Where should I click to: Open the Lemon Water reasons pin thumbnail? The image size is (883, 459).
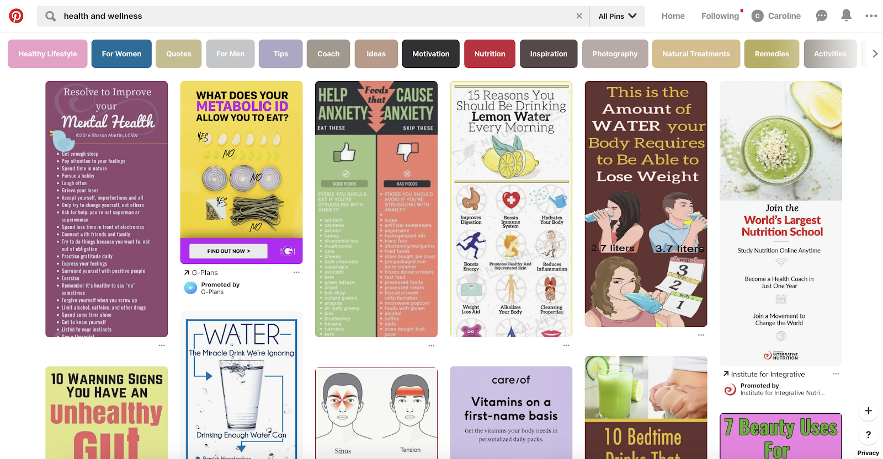[x=511, y=209]
